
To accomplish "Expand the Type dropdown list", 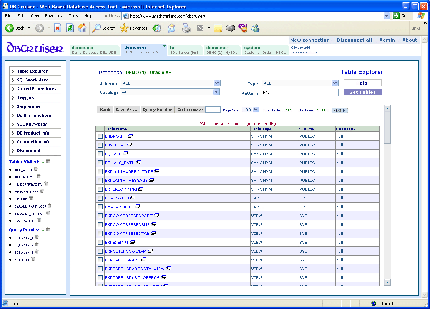I will coord(335,83).
